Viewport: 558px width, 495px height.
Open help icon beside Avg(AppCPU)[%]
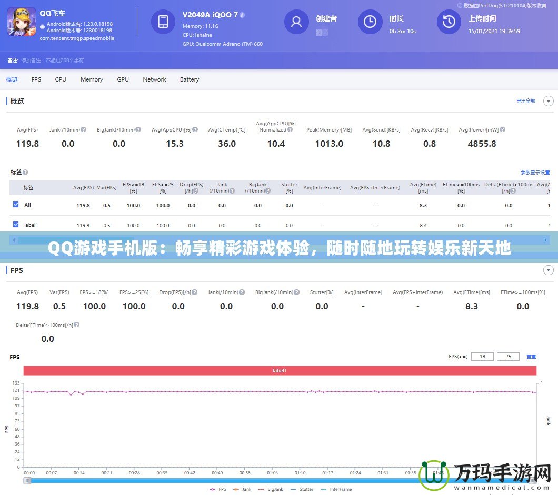(195, 129)
